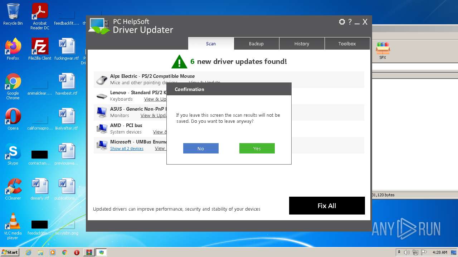Viewport: 458px width, 257px height.
Task: Open VLC media player desktop icon
Action: [x=13, y=226]
